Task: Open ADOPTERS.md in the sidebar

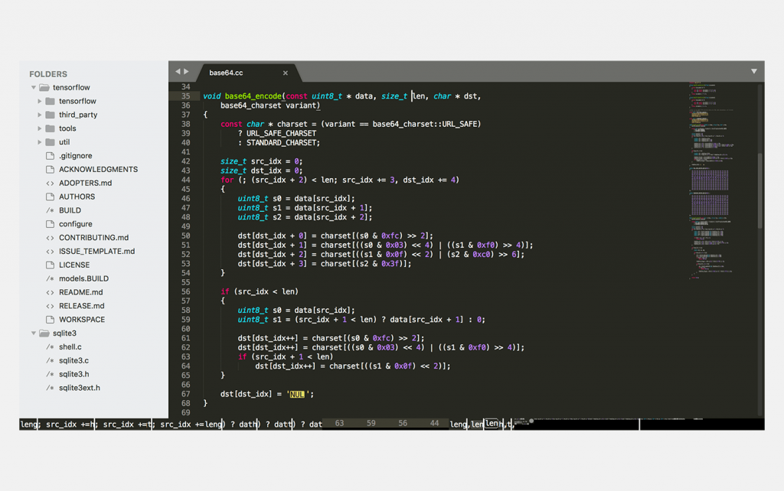Action: tap(86, 183)
